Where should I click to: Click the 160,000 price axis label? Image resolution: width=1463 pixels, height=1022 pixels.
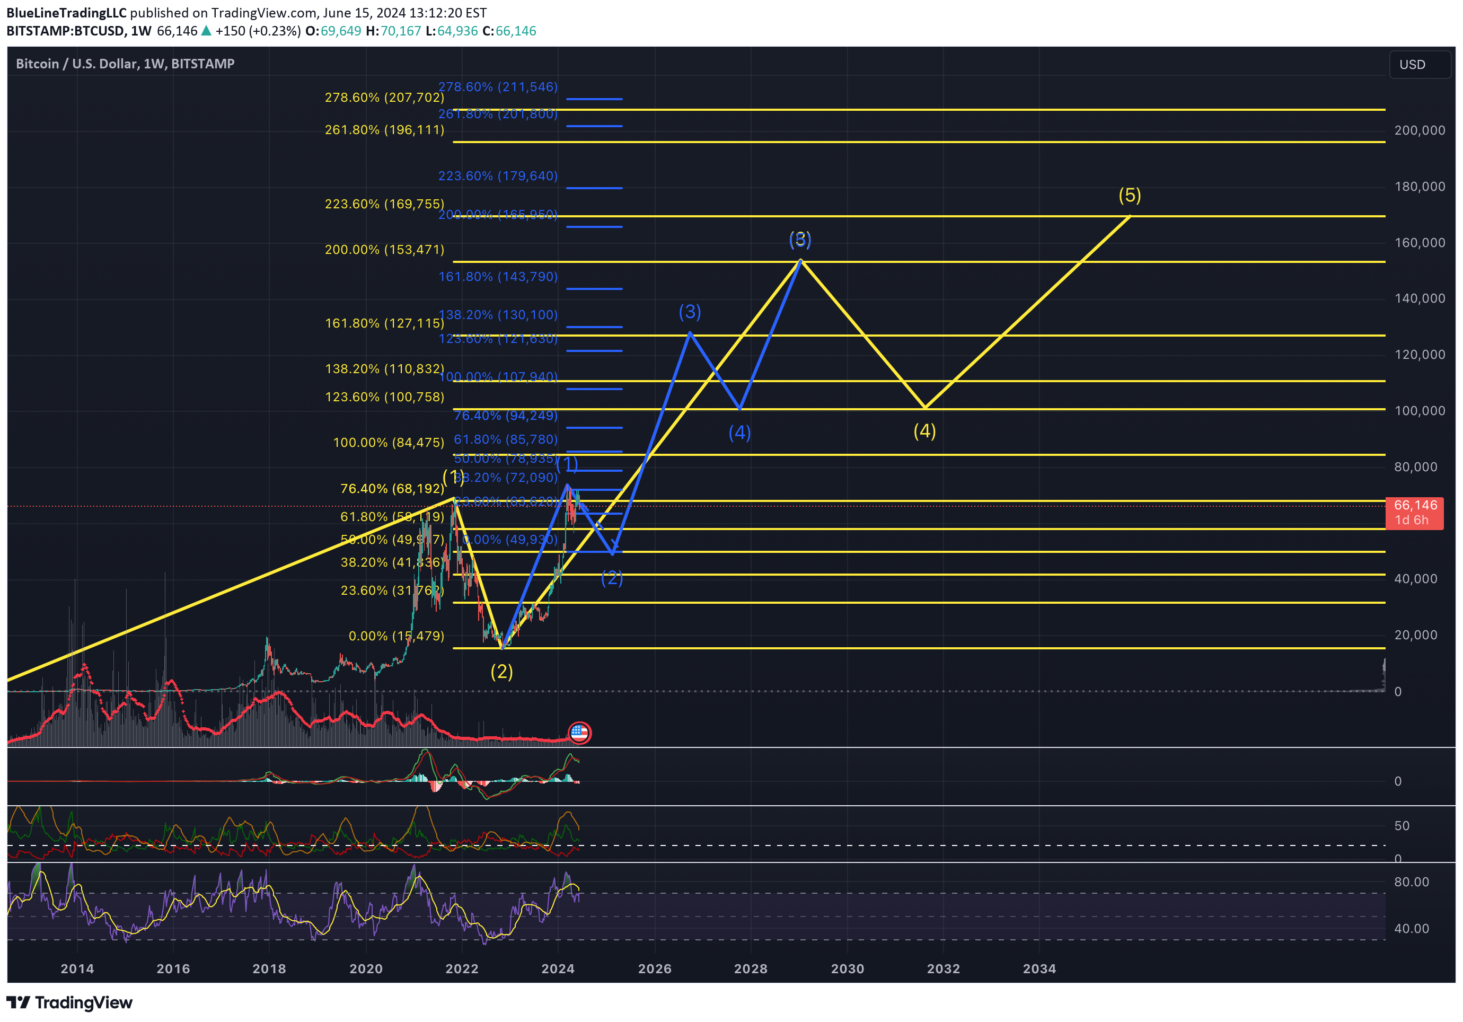click(x=1420, y=243)
